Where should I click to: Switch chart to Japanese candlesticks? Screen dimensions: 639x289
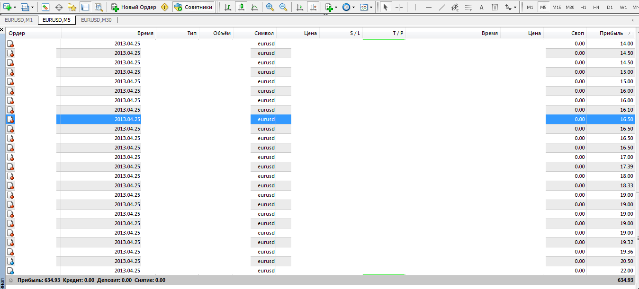(241, 7)
